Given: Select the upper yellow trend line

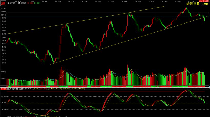Looking at the screenshot, I should (85, 20).
